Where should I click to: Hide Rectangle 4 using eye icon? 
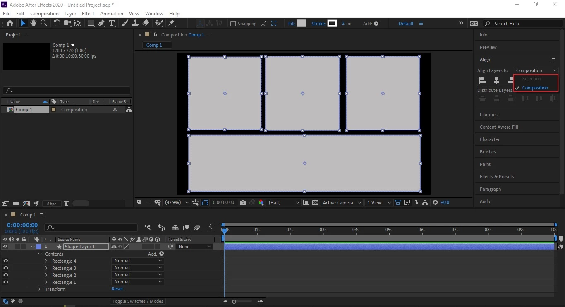[x=6, y=261]
